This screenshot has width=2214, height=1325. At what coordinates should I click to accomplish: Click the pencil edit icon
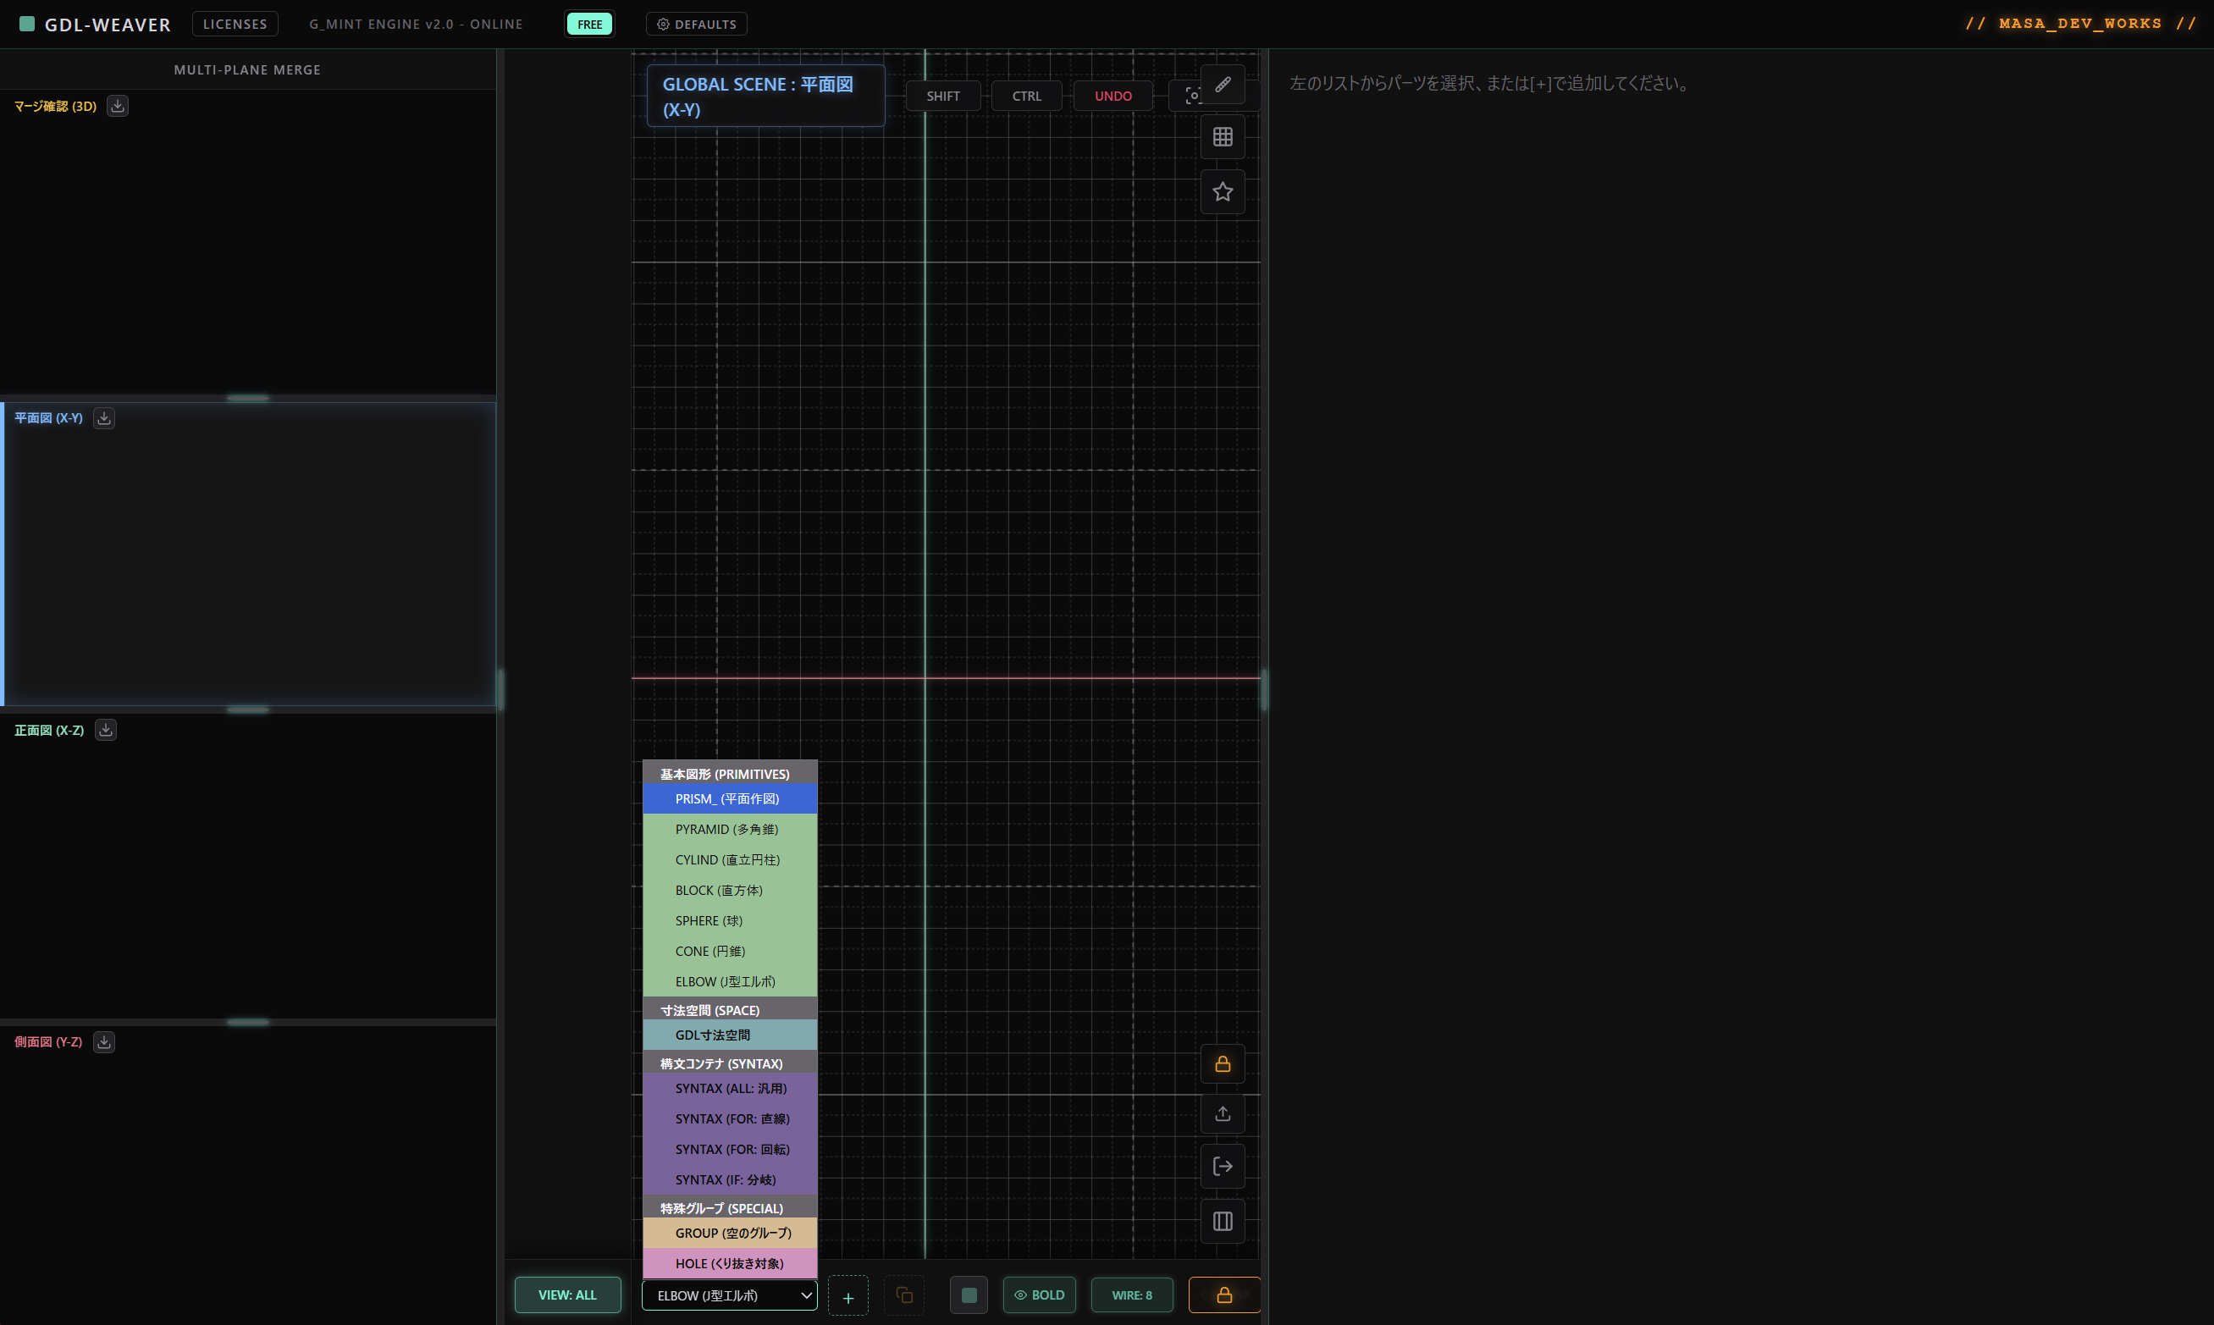pos(1223,85)
